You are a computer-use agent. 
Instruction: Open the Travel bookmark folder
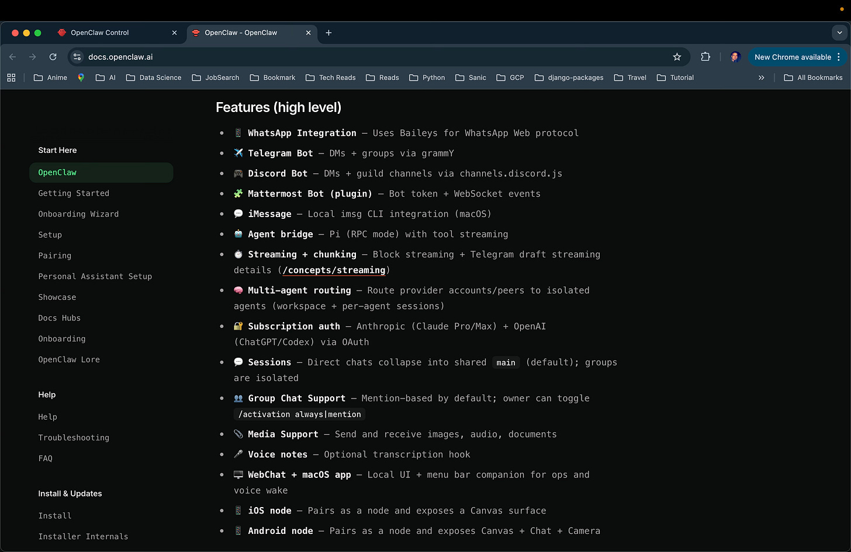(630, 77)
